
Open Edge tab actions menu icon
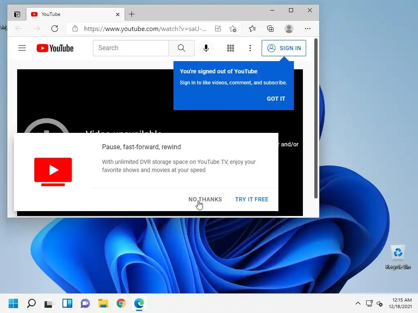[17, 14]
